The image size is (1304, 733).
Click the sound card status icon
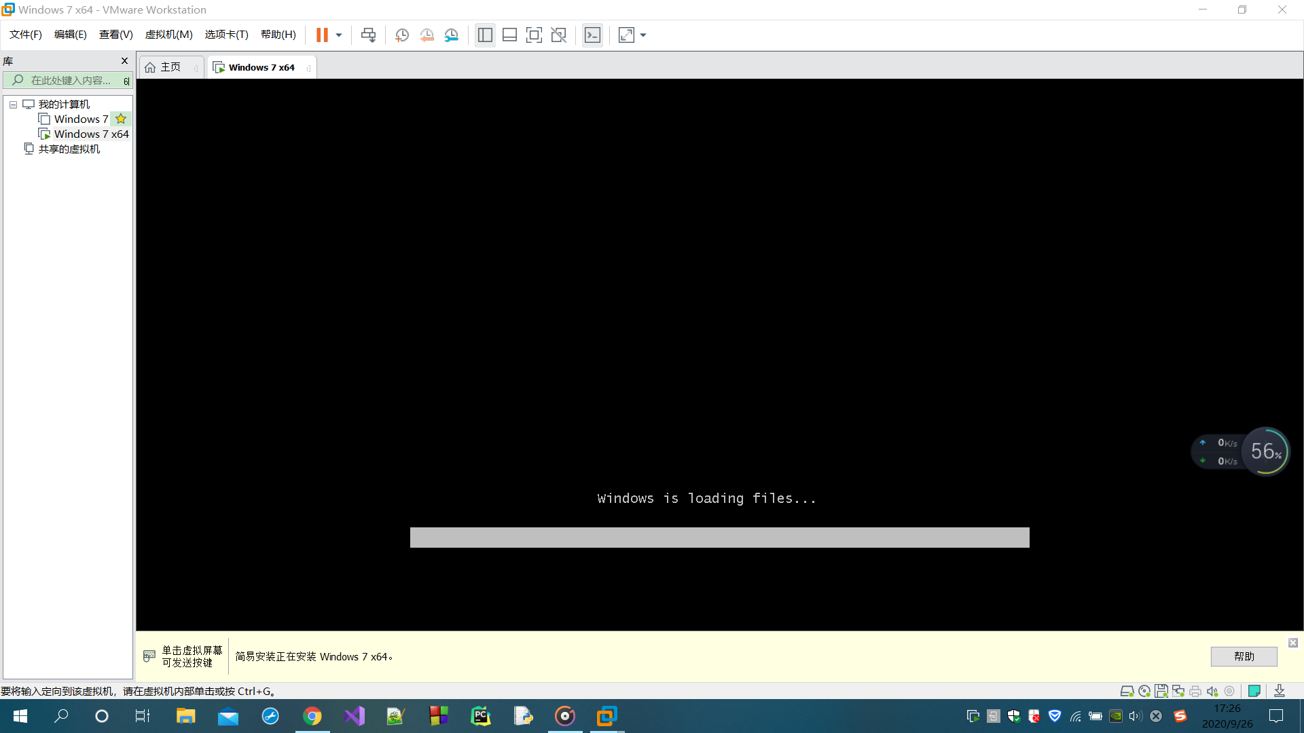pos(1212,691)
